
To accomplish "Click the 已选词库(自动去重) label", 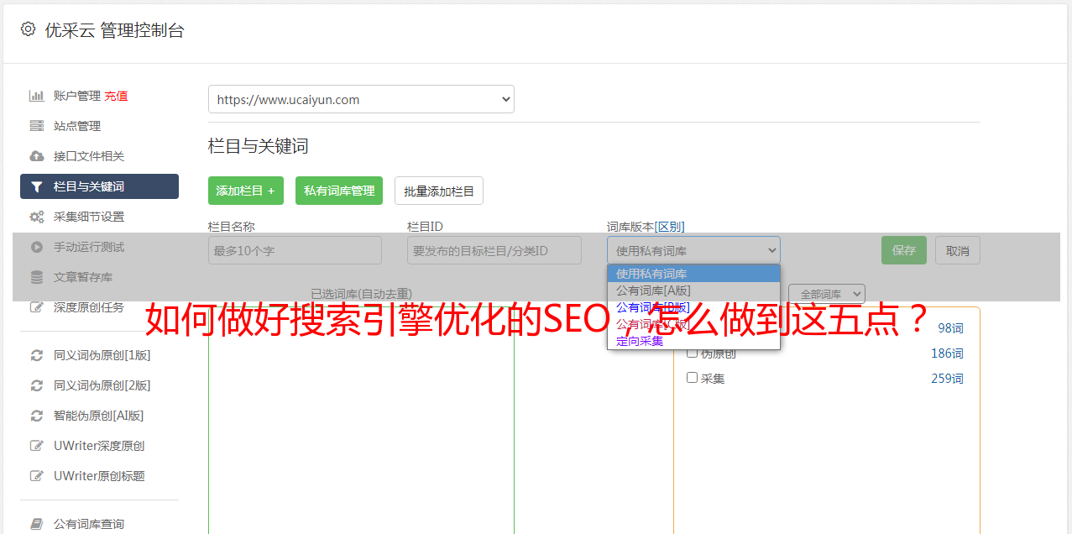I will tap(361, 294).
